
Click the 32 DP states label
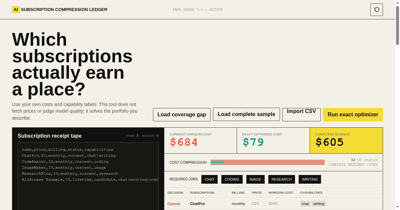[x=364, y=160]
